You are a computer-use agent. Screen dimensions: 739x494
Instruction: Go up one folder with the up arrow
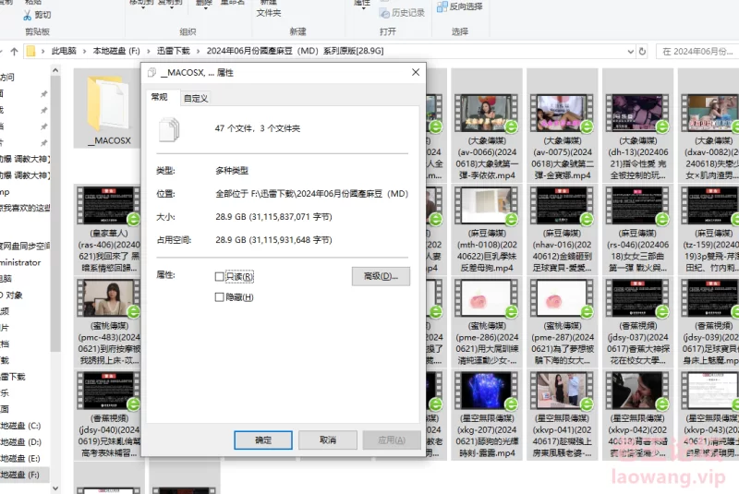(14, 52)
